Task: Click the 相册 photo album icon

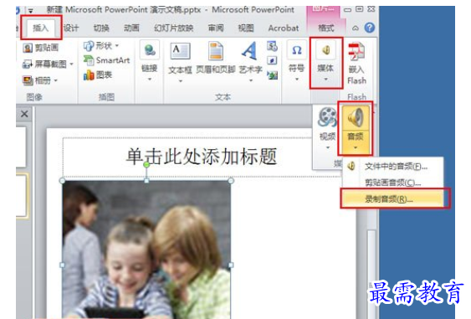Action: 28,80
